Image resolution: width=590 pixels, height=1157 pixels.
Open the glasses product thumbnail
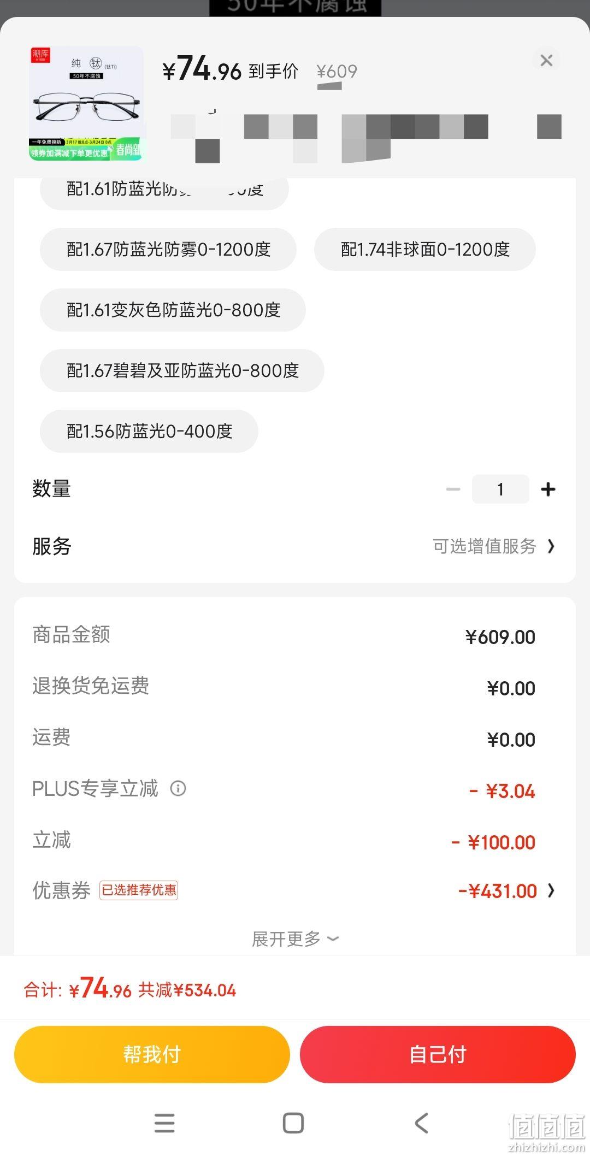tap(86, 103)
